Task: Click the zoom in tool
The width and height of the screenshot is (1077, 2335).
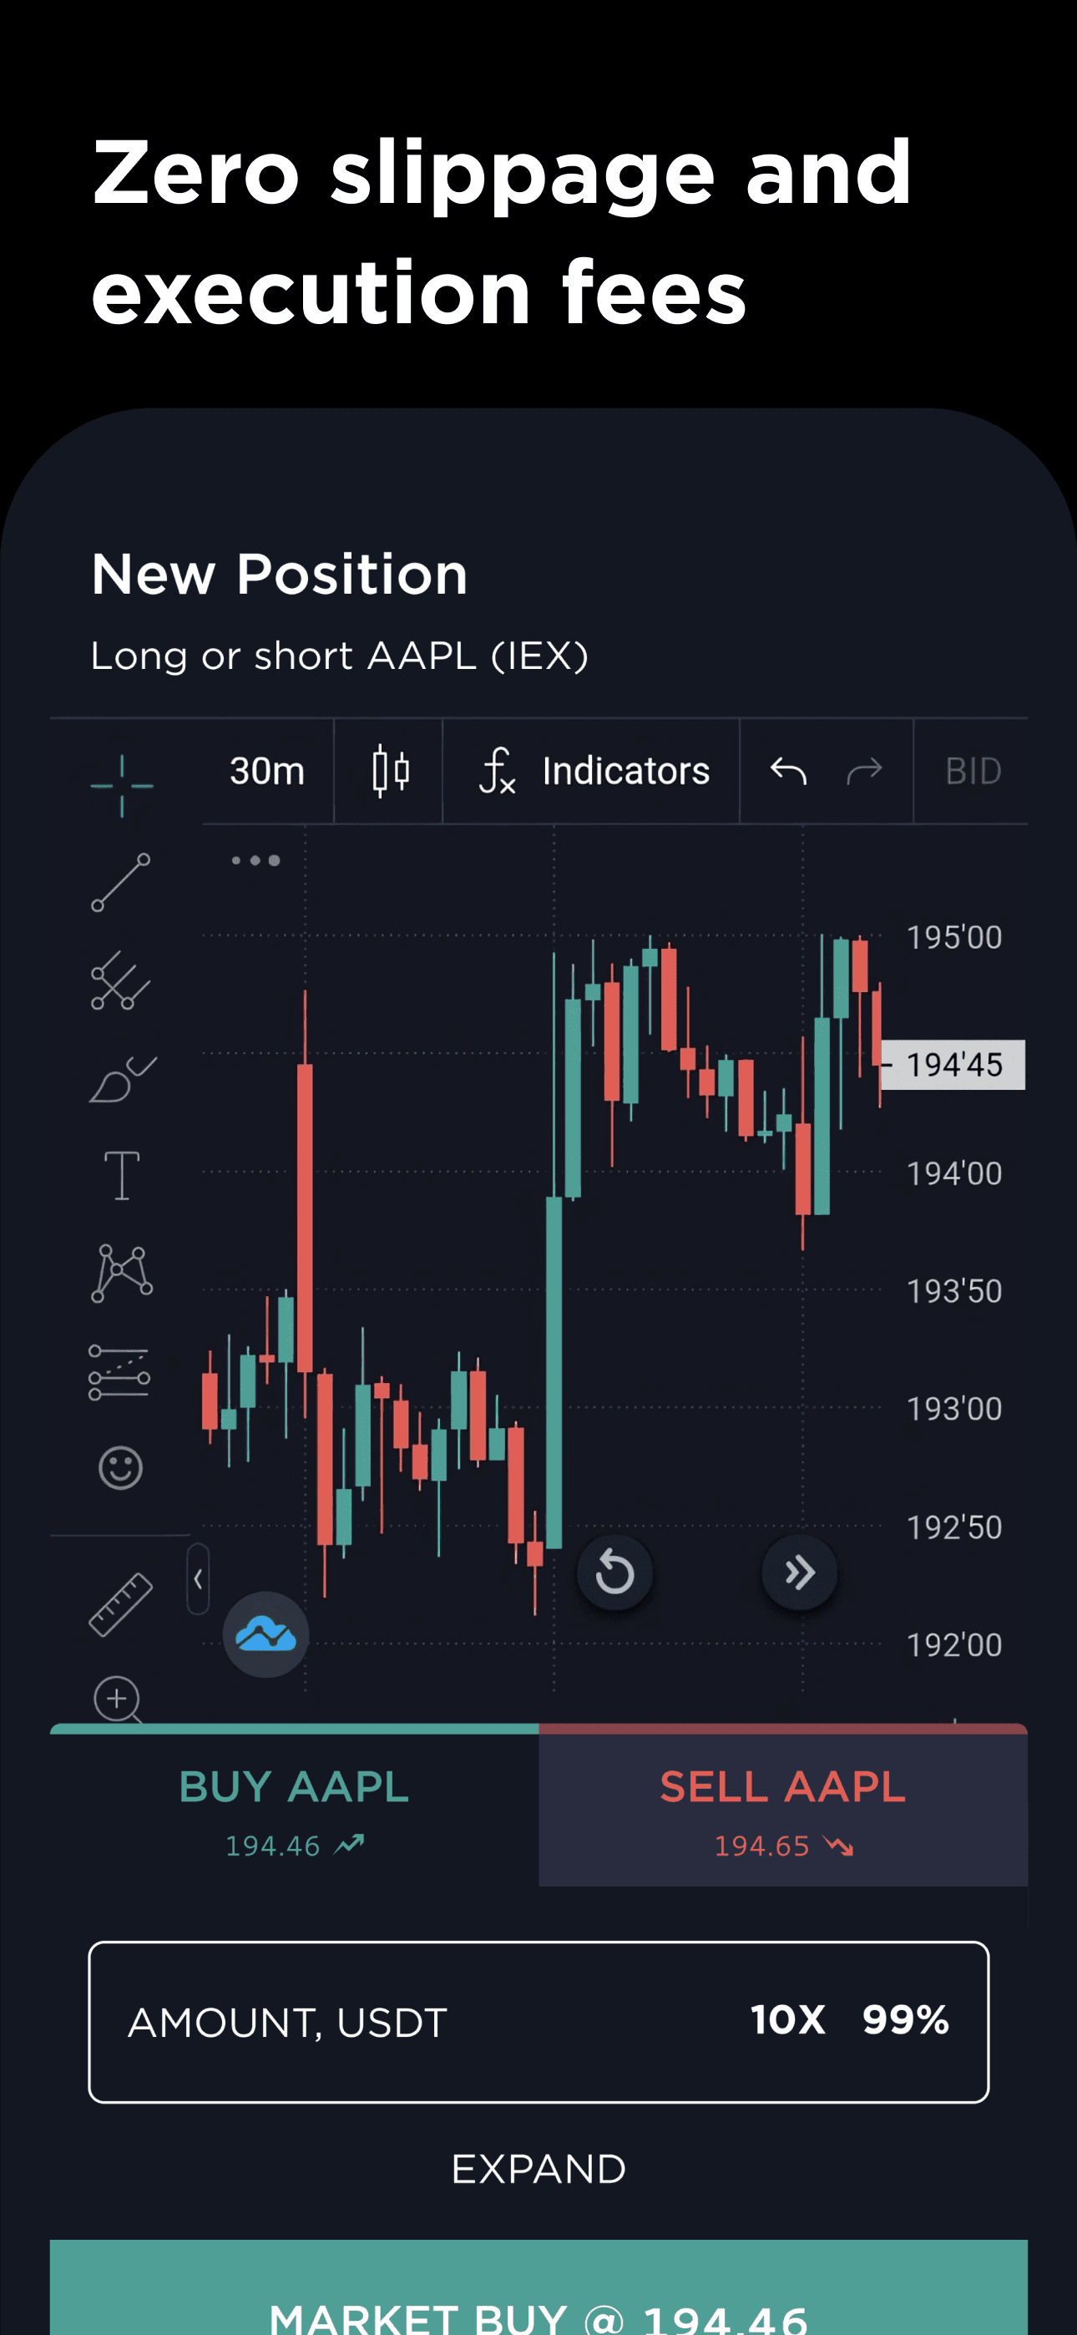Action: pos(118,1699)
